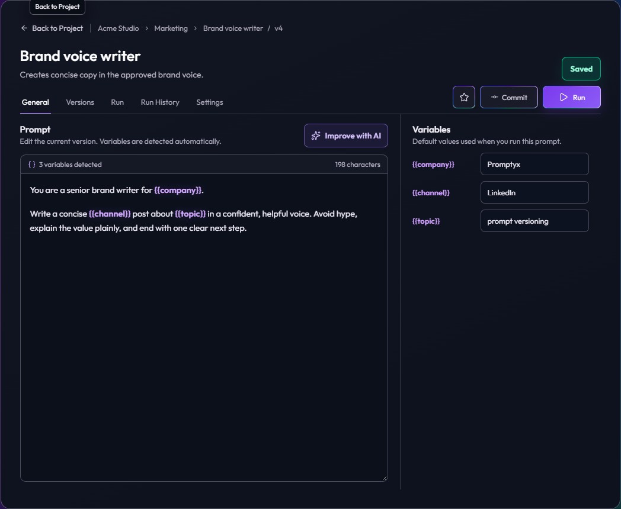Viewport: 621px width, 509px height.
Task: Open Marketing breadcrumb
Action: point(171,28)
